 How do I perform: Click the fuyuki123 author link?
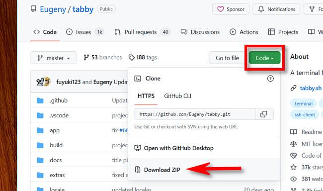(69, 82)
